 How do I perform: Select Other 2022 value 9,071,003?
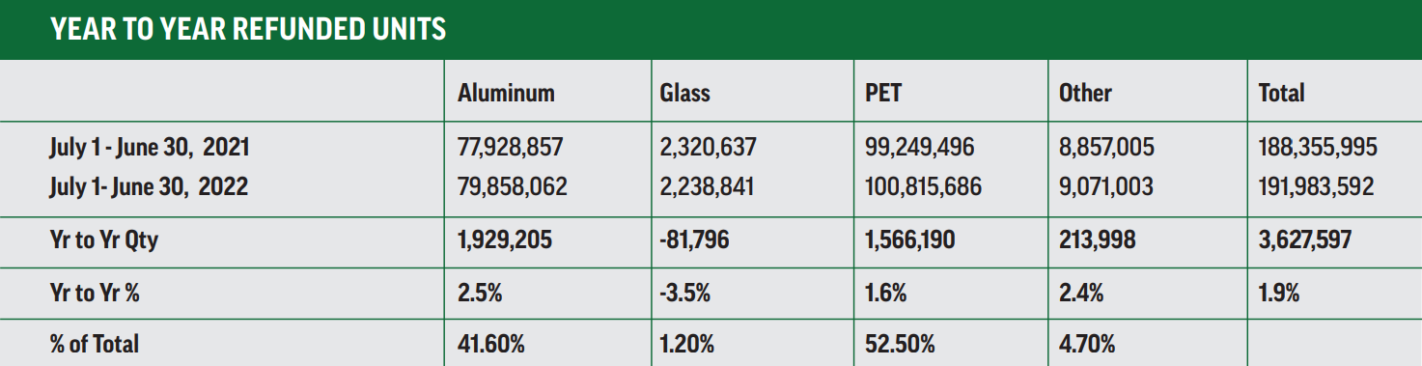tap(1106, 185)
